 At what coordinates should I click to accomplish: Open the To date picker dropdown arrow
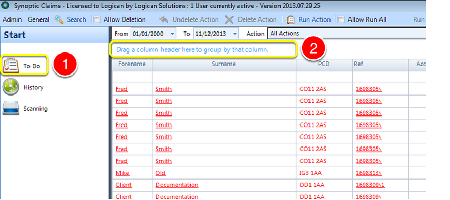tap(235, 34)
